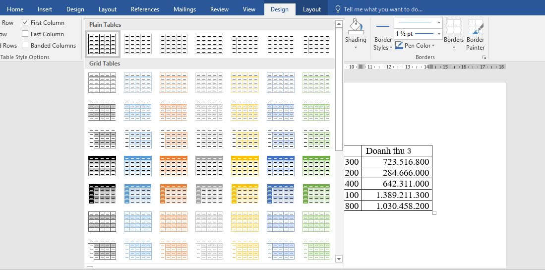Toggle the First Column checkbox

click(x=25, y=23)
